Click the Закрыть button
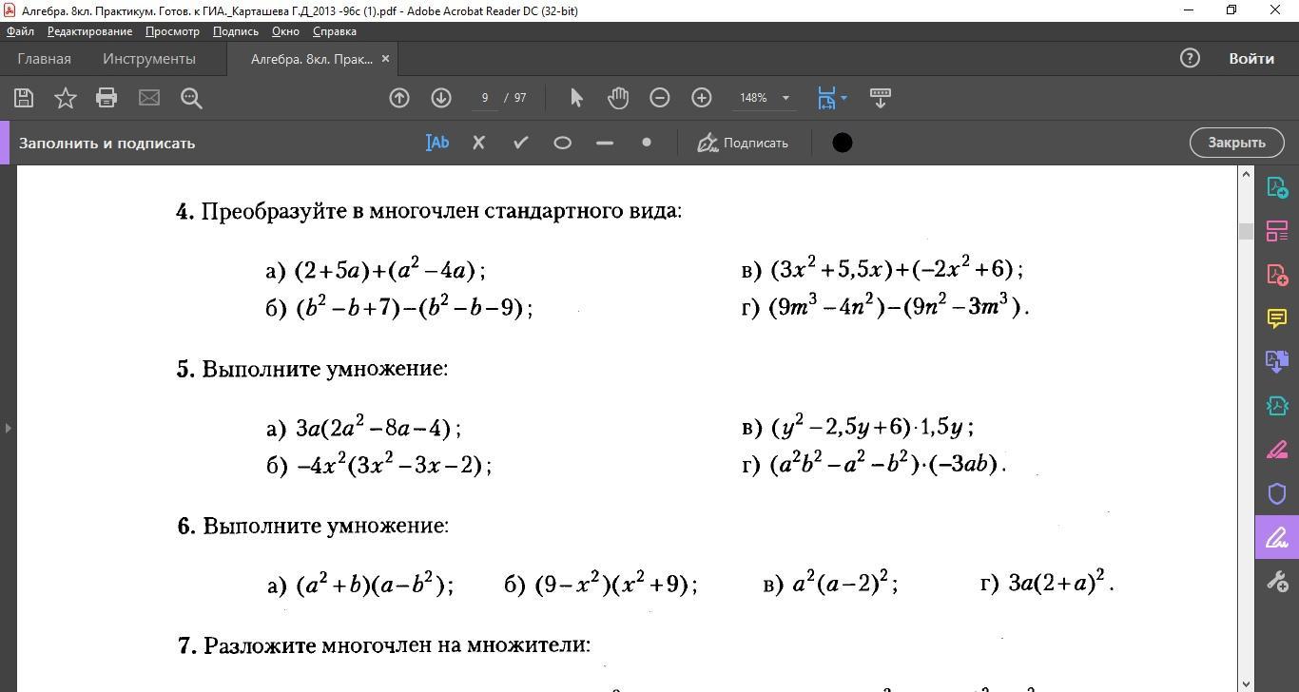 click(x=1236, y=143)
